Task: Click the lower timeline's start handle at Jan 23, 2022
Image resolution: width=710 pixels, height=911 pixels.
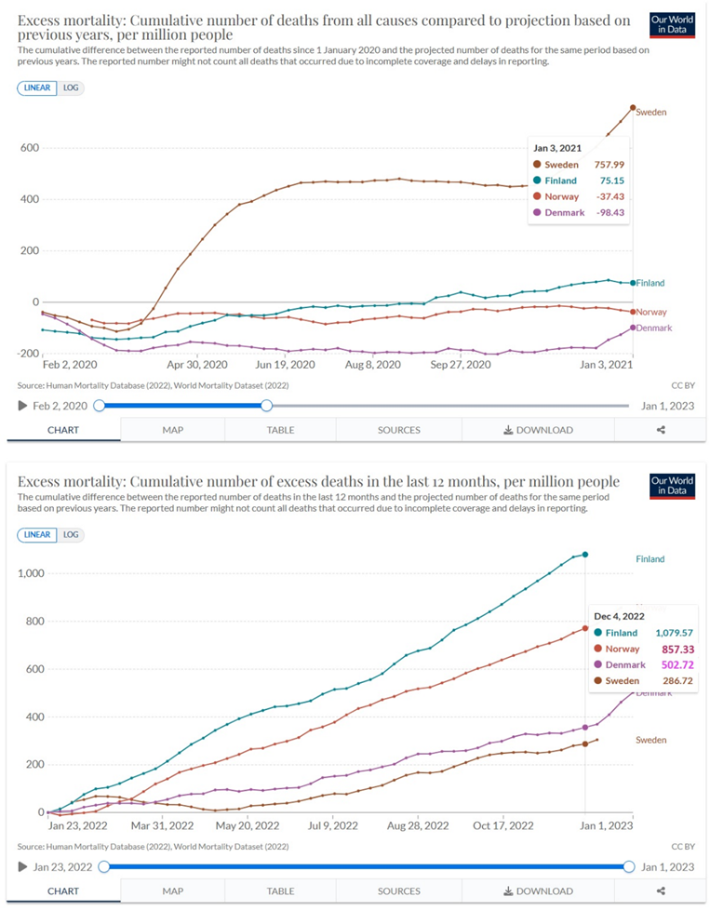Action: [104, 867]
